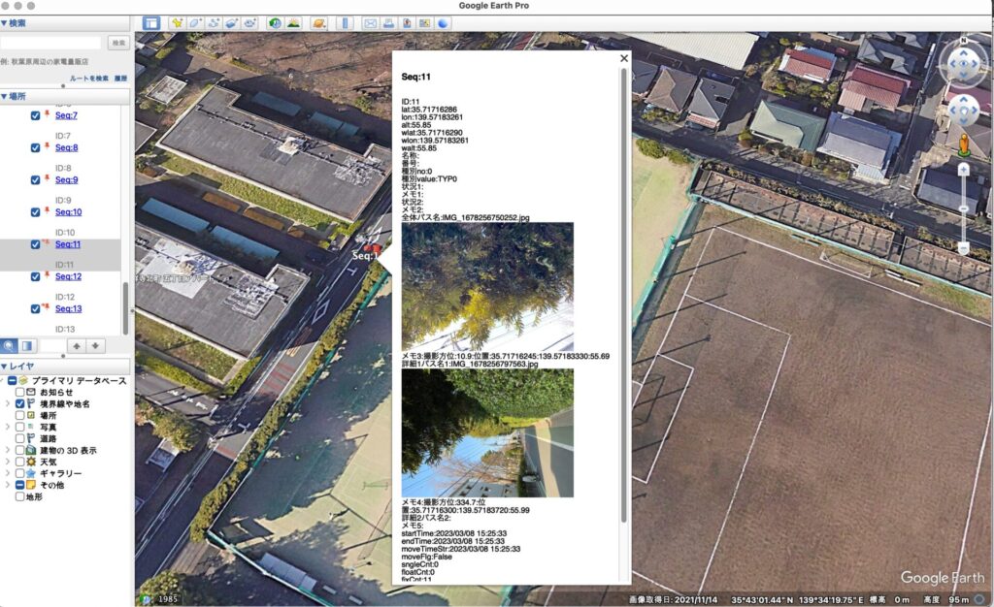
Task: Expand the 境界線や地名 layer tree
Action: [8, 403]
